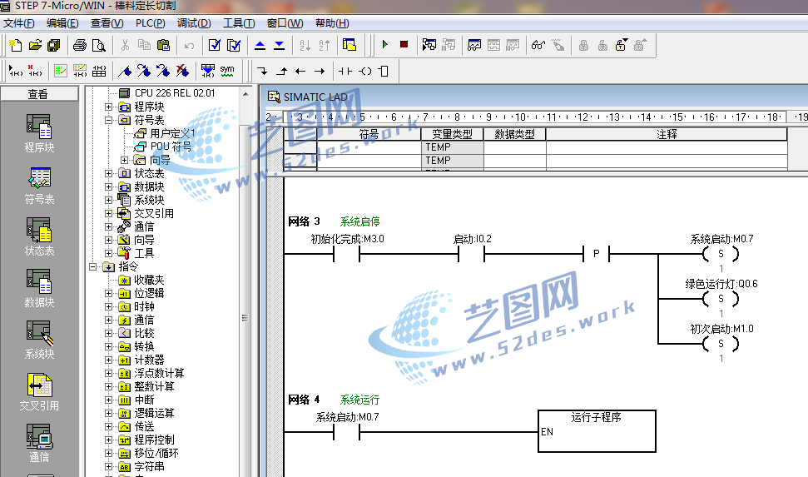Insert a contact in ladder
808x477 pixels.
pos(345,71)
